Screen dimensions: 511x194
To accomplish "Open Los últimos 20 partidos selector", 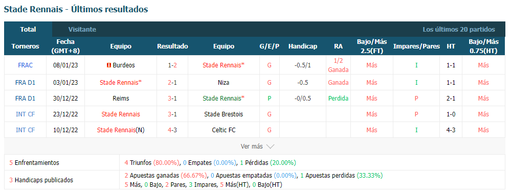I will [458, 29].
